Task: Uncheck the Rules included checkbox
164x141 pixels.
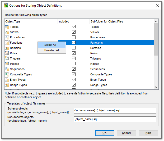Action: (74, 53)
